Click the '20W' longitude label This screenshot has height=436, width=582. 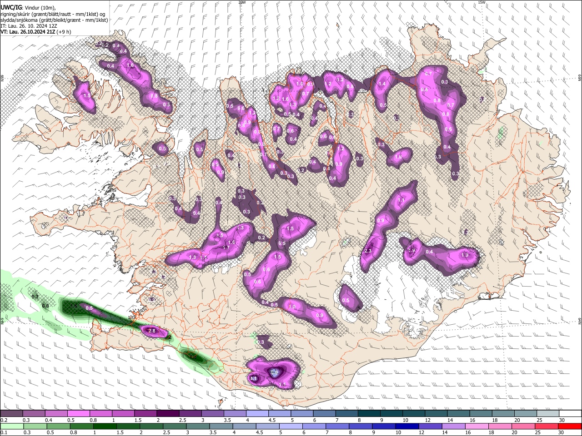242,2
